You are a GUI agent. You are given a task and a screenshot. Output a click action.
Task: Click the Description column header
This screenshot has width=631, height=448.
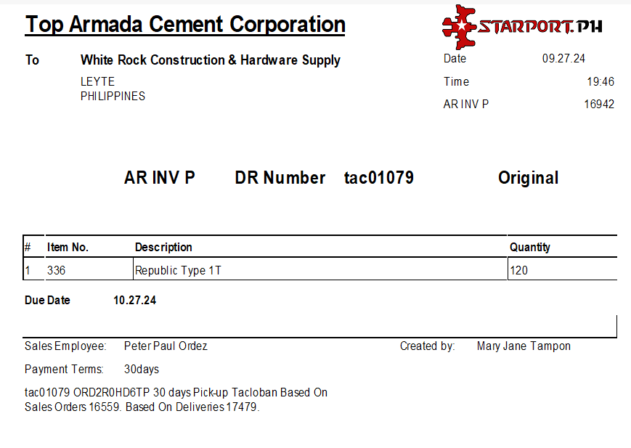163,248
